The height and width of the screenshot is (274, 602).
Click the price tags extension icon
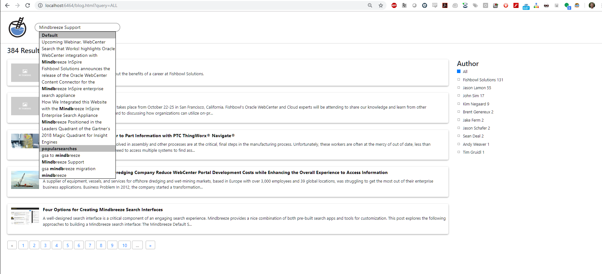(x=475, y=5)
